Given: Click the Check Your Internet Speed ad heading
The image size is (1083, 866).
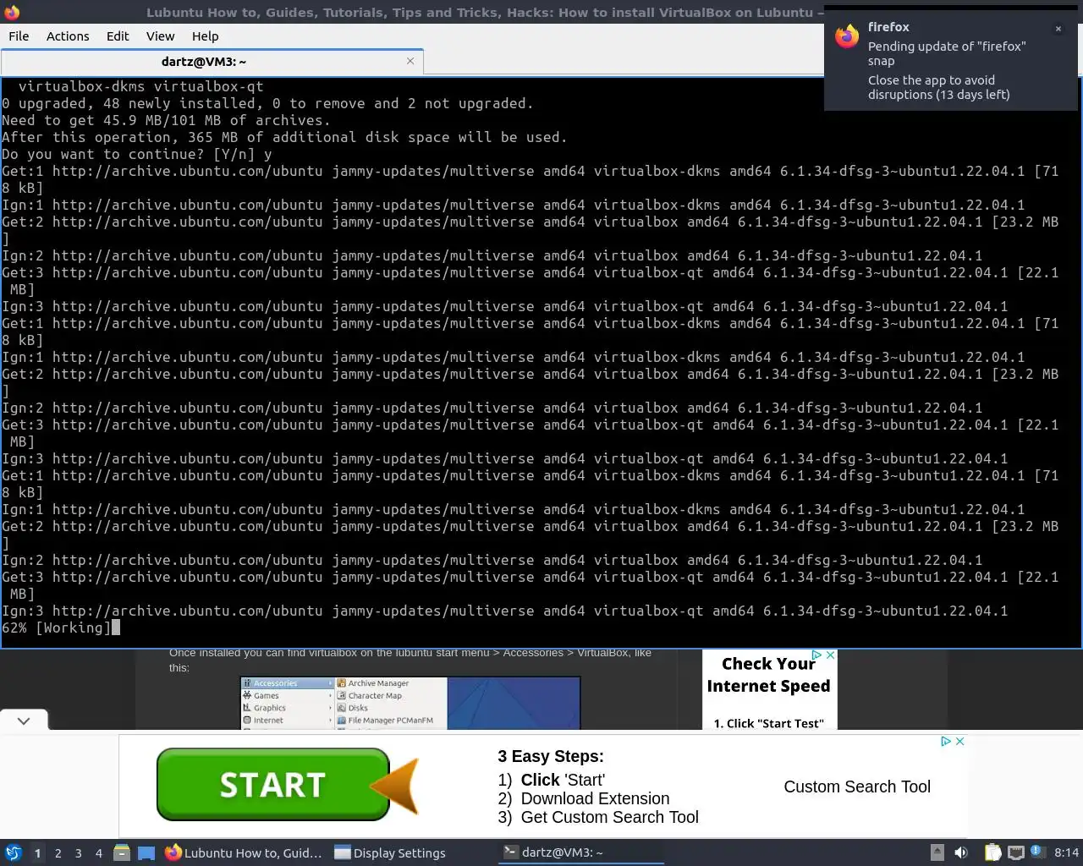Looking at the screenshot, I should [768, 675].
